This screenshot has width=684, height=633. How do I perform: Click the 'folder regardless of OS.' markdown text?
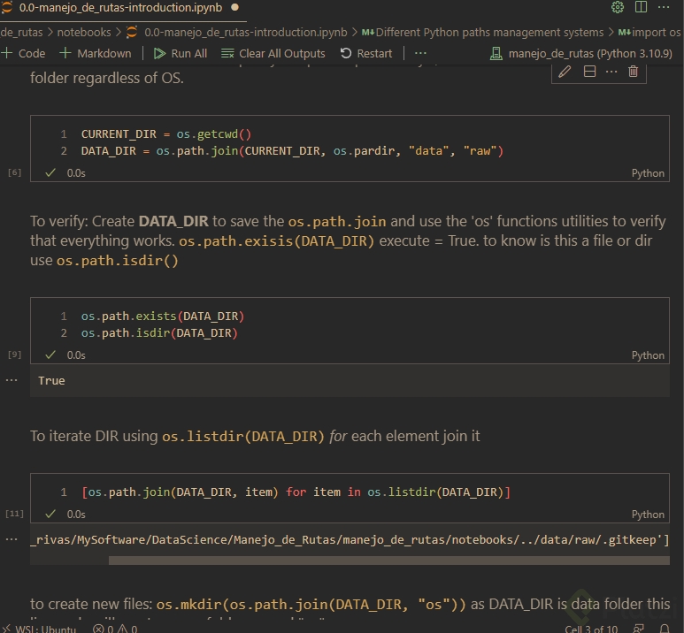click(x=107, y=78)
